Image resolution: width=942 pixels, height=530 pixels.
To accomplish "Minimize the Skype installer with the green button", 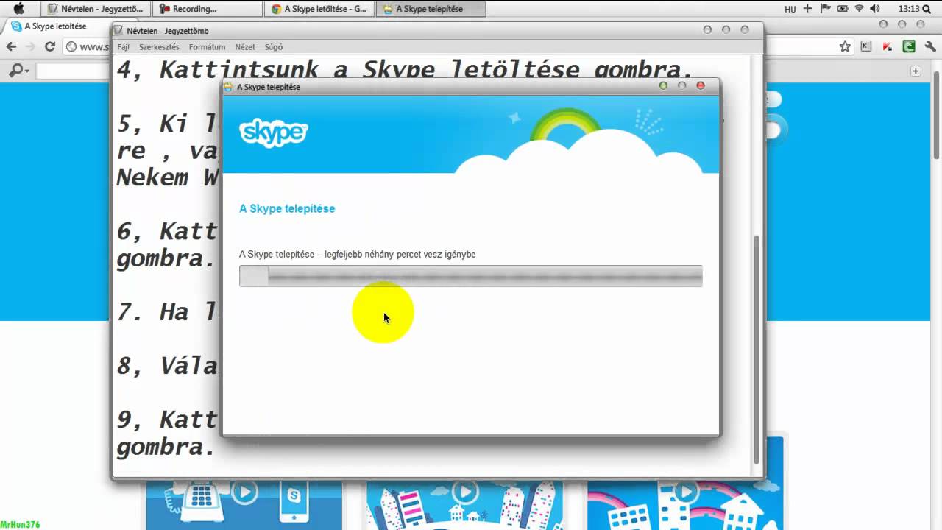I will [663, 86].
